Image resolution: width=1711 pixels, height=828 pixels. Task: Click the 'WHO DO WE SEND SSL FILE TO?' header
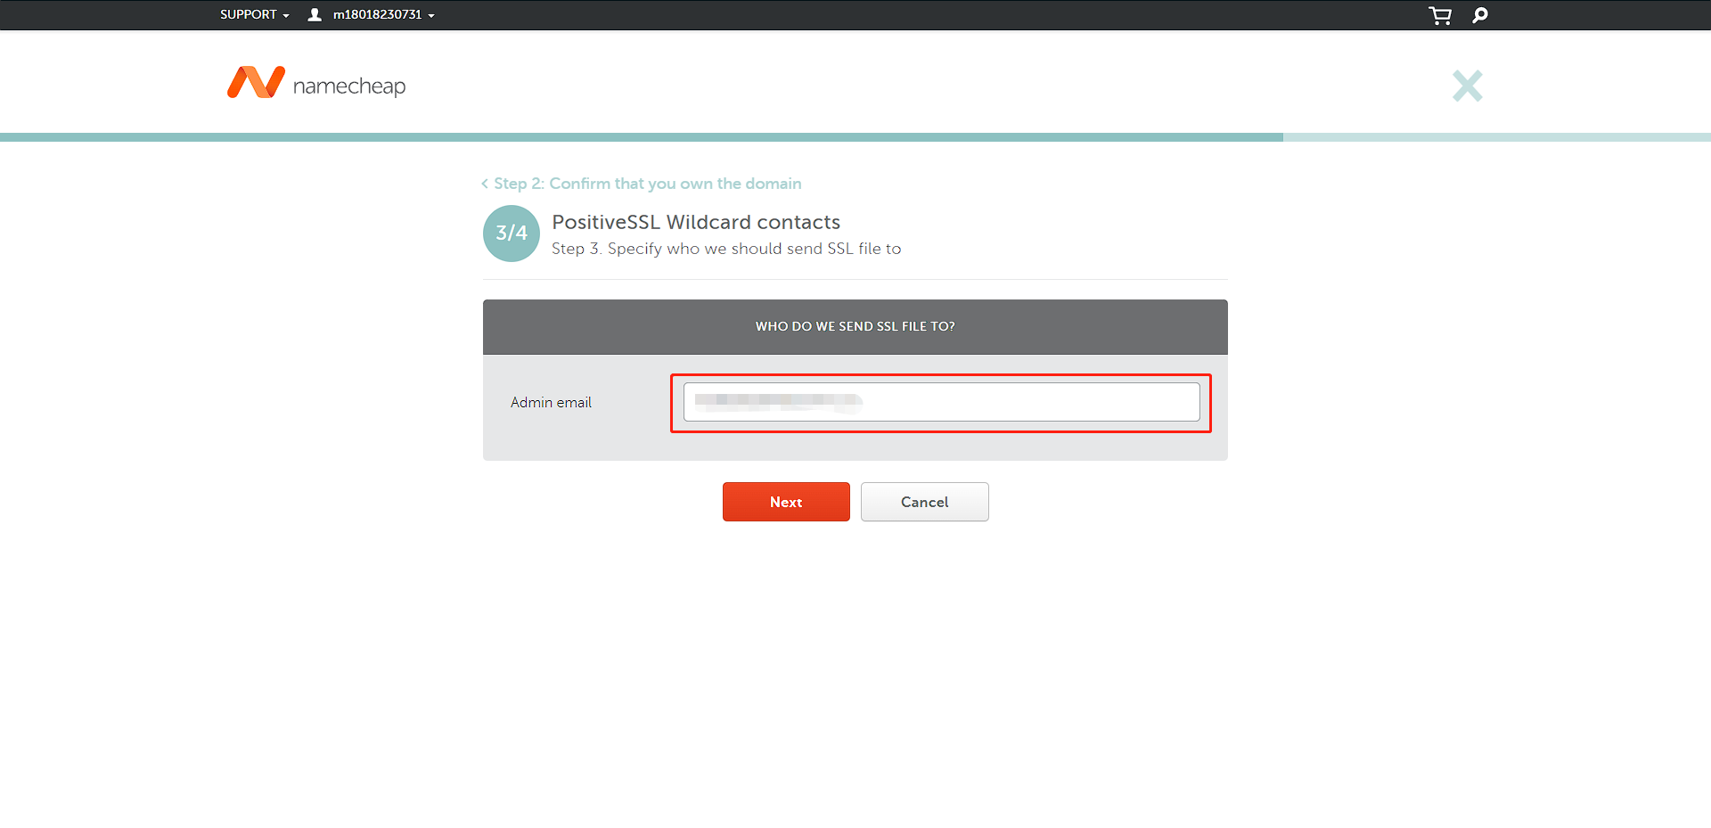point(855,327)
